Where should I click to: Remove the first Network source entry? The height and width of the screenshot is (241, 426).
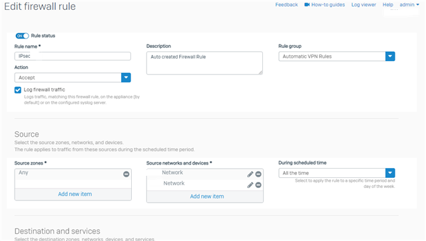click(x=258, y=174)
